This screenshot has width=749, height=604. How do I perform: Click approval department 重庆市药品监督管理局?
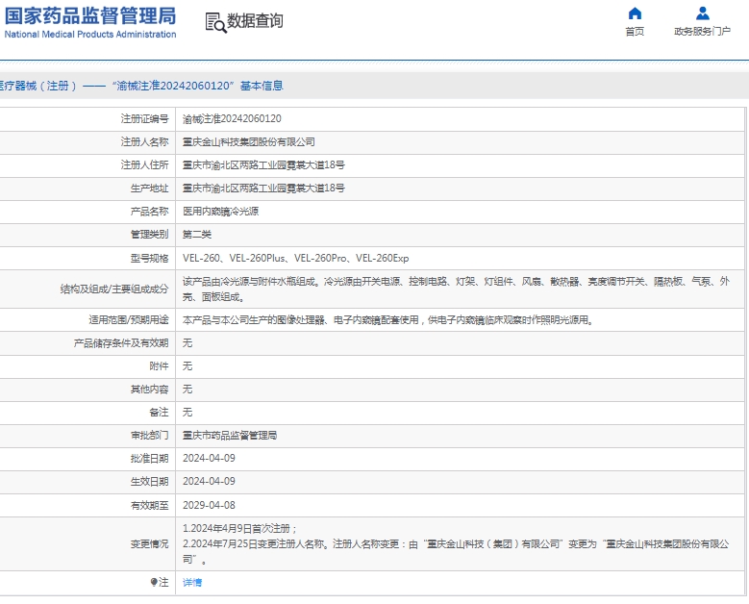click(x=230, y=436)
